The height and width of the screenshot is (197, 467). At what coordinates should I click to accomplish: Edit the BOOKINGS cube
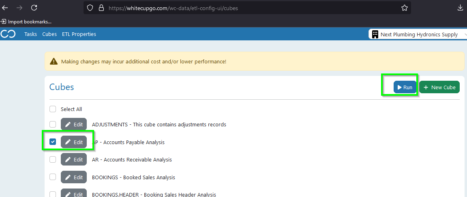click(x=74, y=177)
